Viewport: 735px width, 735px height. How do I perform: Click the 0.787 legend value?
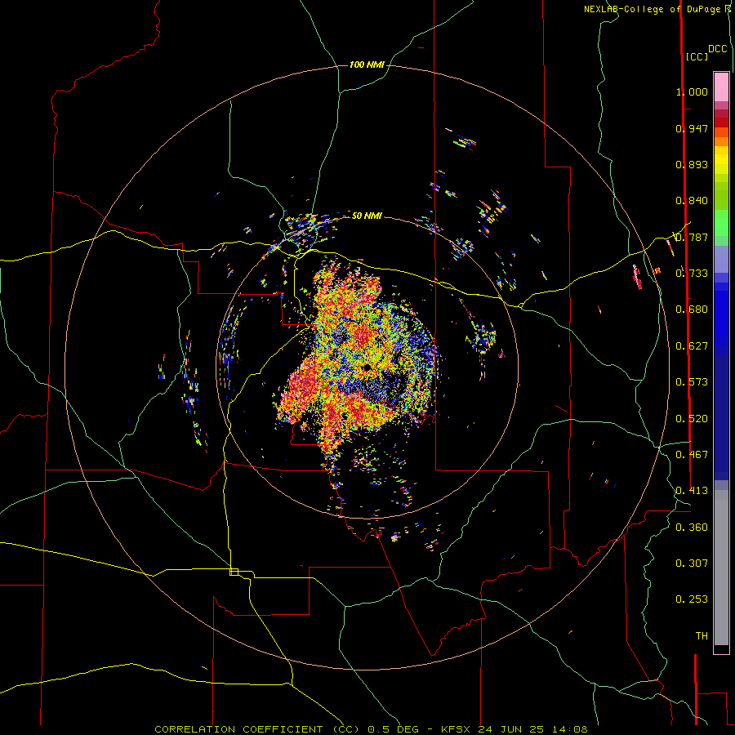(x=692, y=237)
